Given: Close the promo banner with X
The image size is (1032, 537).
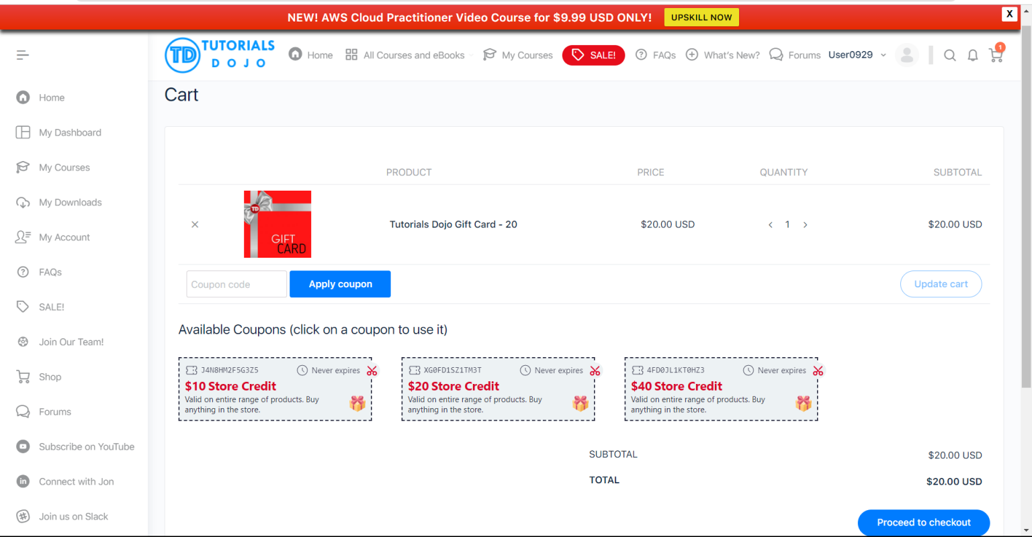Looking at the screenshot, I should pos(1009,14).
